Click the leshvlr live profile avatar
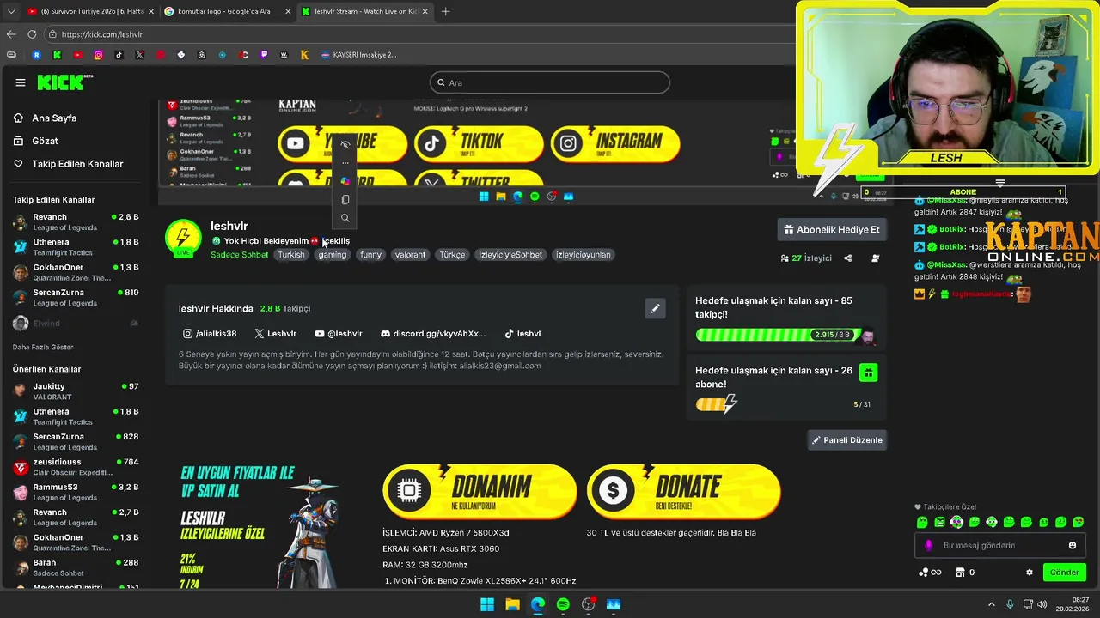This screenshot has height=618, width=1100. click(183, 238)
